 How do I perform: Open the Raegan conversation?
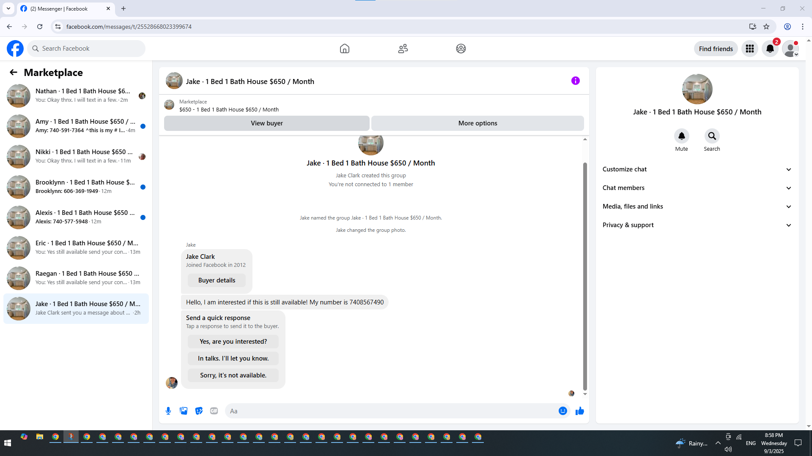pyautogui.click(x=76, y=278)
